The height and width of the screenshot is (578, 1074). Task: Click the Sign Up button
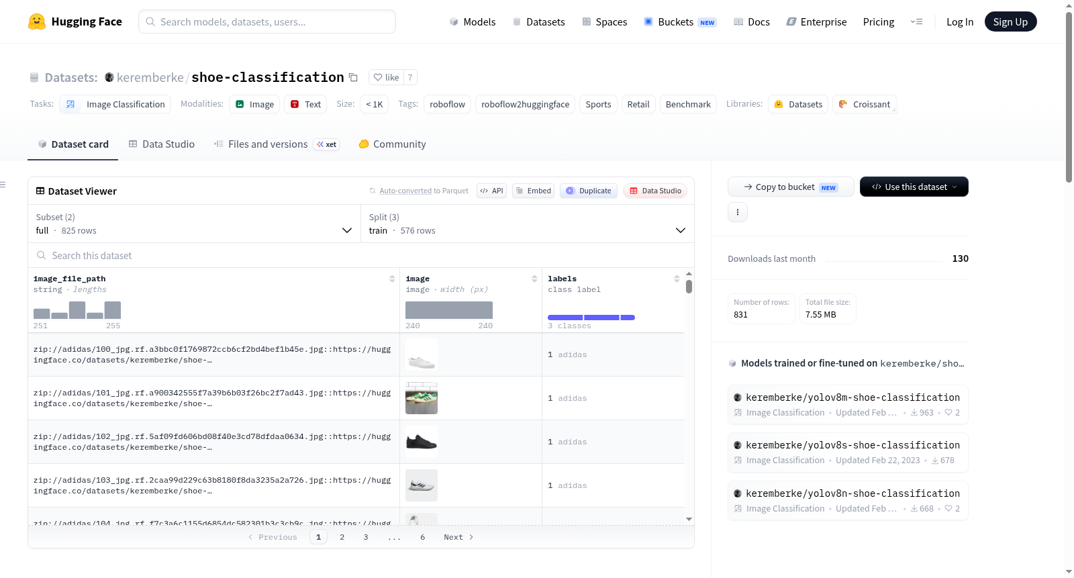(1010, 21)
